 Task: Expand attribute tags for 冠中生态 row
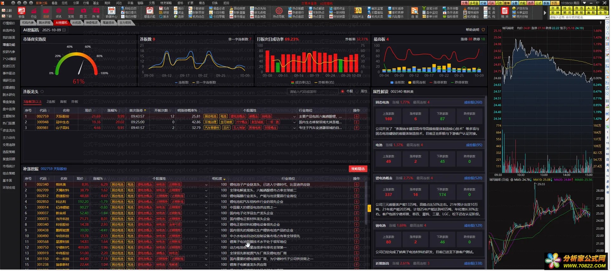point(294,122)
